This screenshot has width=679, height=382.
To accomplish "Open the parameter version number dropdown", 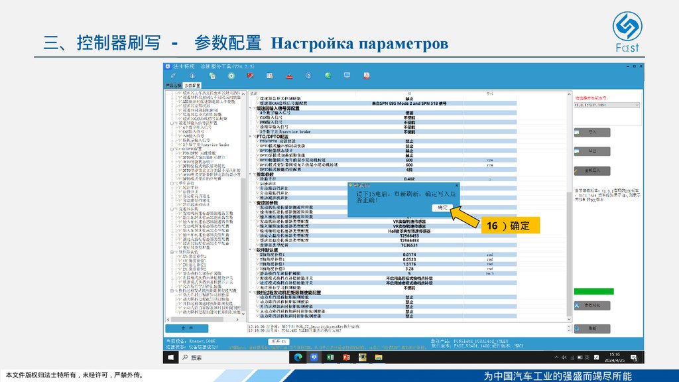I will [607, 105].
